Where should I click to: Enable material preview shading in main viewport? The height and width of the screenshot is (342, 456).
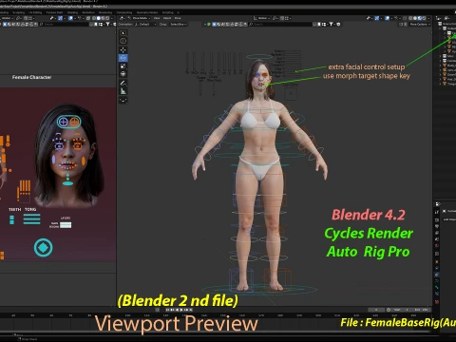click(420, 18)
